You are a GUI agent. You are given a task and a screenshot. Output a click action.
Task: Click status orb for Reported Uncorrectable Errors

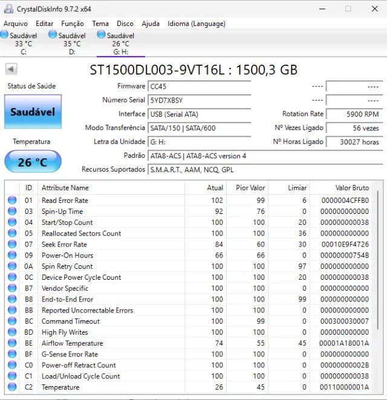(12, 310)
